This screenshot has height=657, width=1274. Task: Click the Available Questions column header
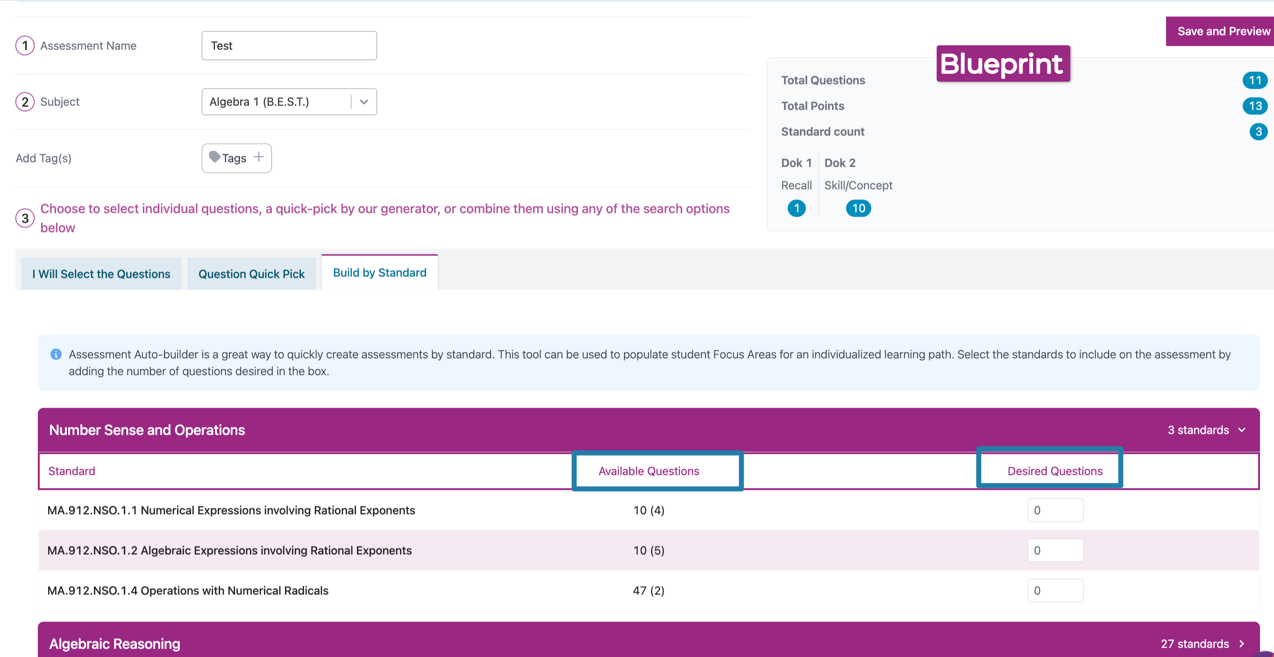[648, 471]
